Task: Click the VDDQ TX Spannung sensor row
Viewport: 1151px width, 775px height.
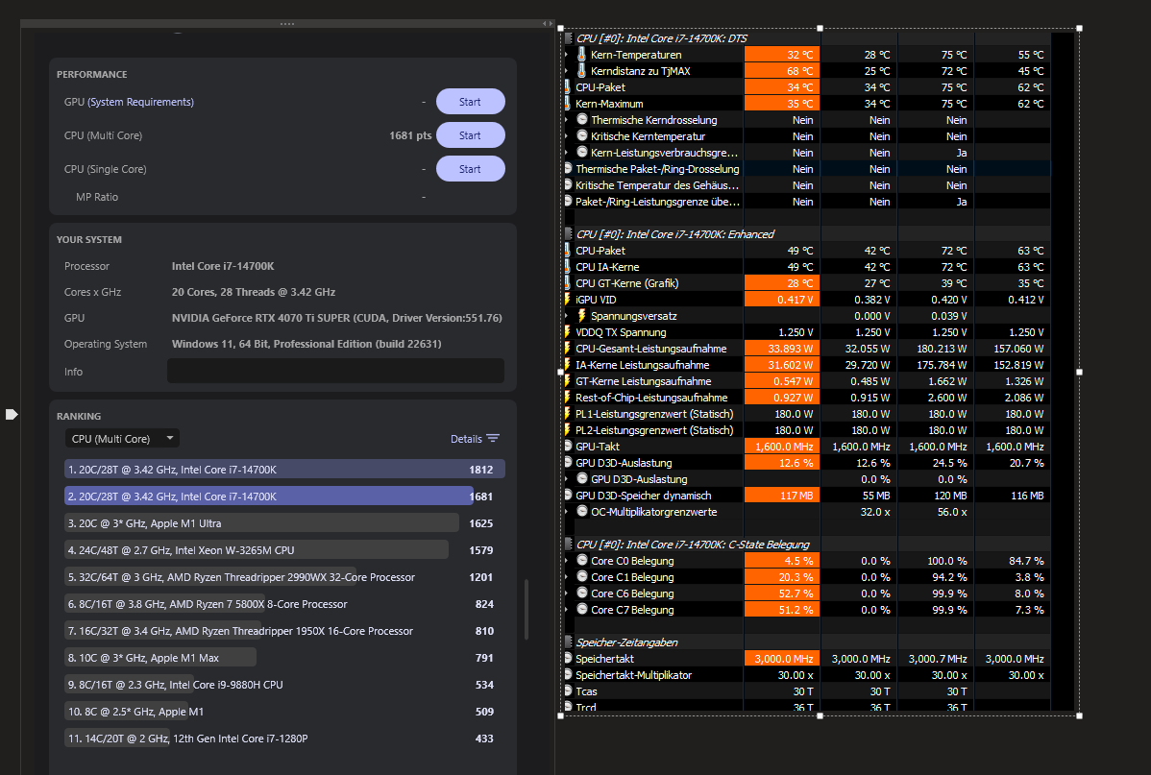Action: [807, 331]
